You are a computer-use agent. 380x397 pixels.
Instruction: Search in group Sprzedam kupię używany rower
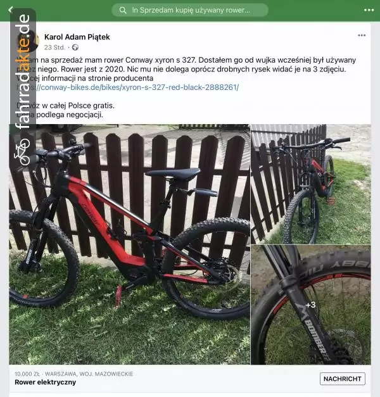point(190,10)
